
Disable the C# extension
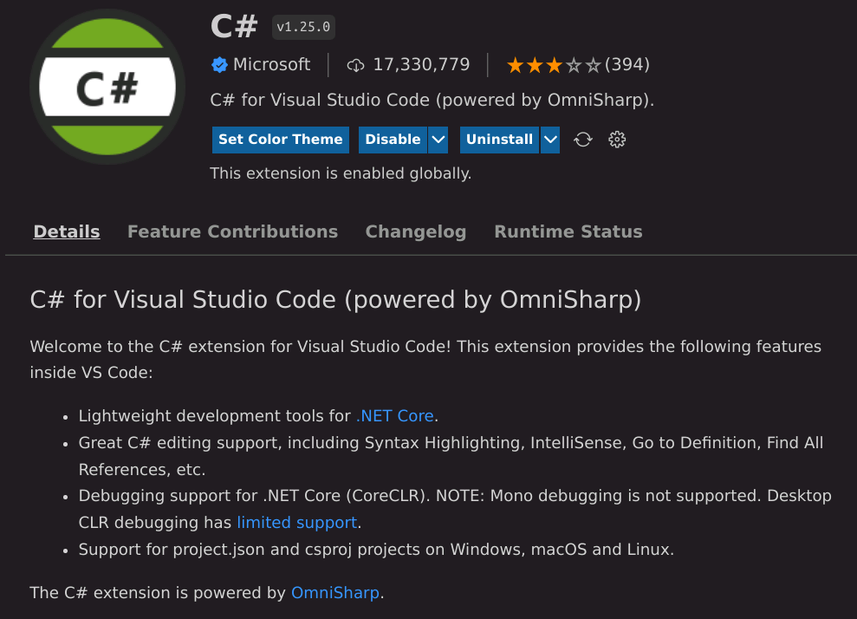click(393, 139)
